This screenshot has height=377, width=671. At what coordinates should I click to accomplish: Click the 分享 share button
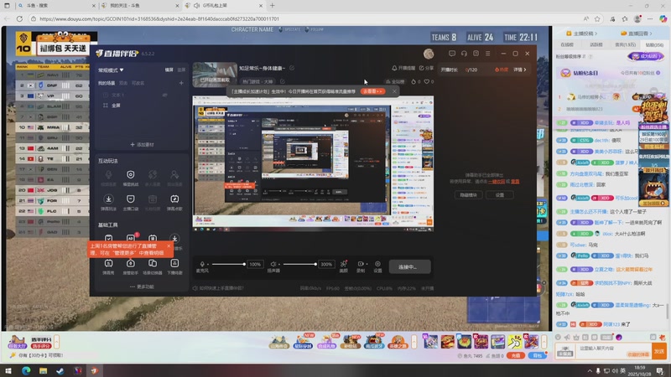point(426,68)
